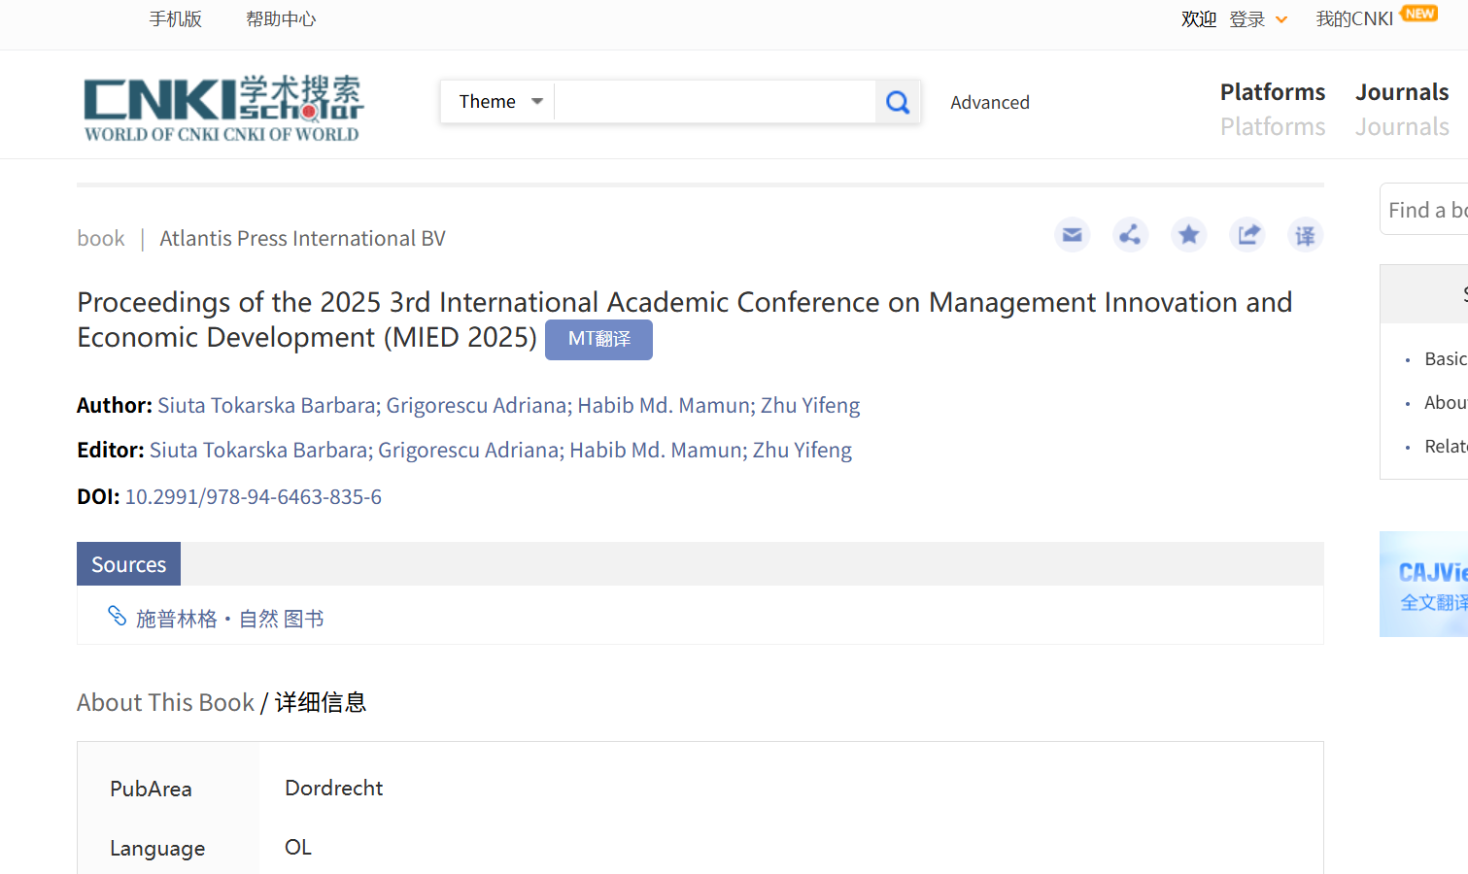Image resolution: width=1468 pixels, height=874 pixels.
Task: Click the export arrow icon
Action: pyautogui.click(x=1247, y=235)
